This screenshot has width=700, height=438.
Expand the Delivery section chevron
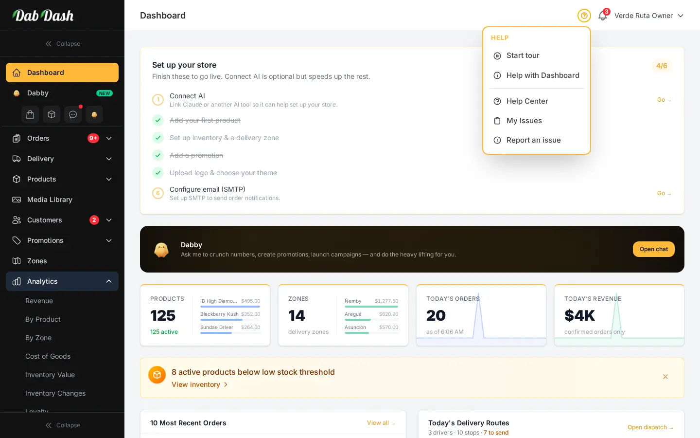109,159
